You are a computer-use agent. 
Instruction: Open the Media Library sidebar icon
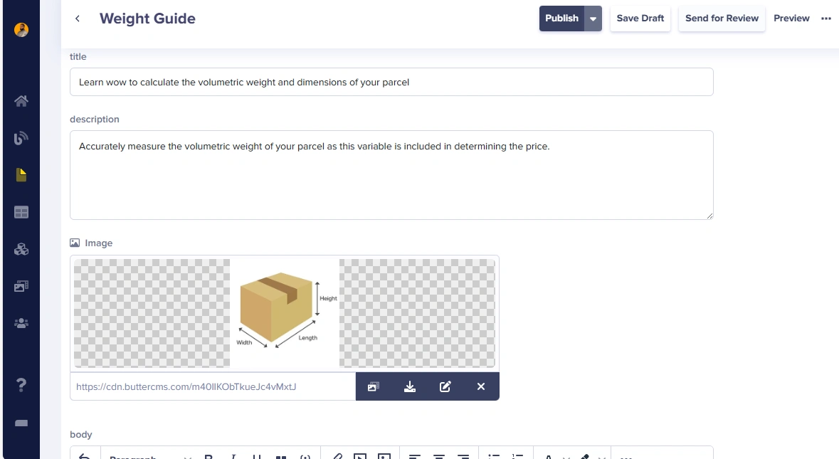click(x=21, y=286)
